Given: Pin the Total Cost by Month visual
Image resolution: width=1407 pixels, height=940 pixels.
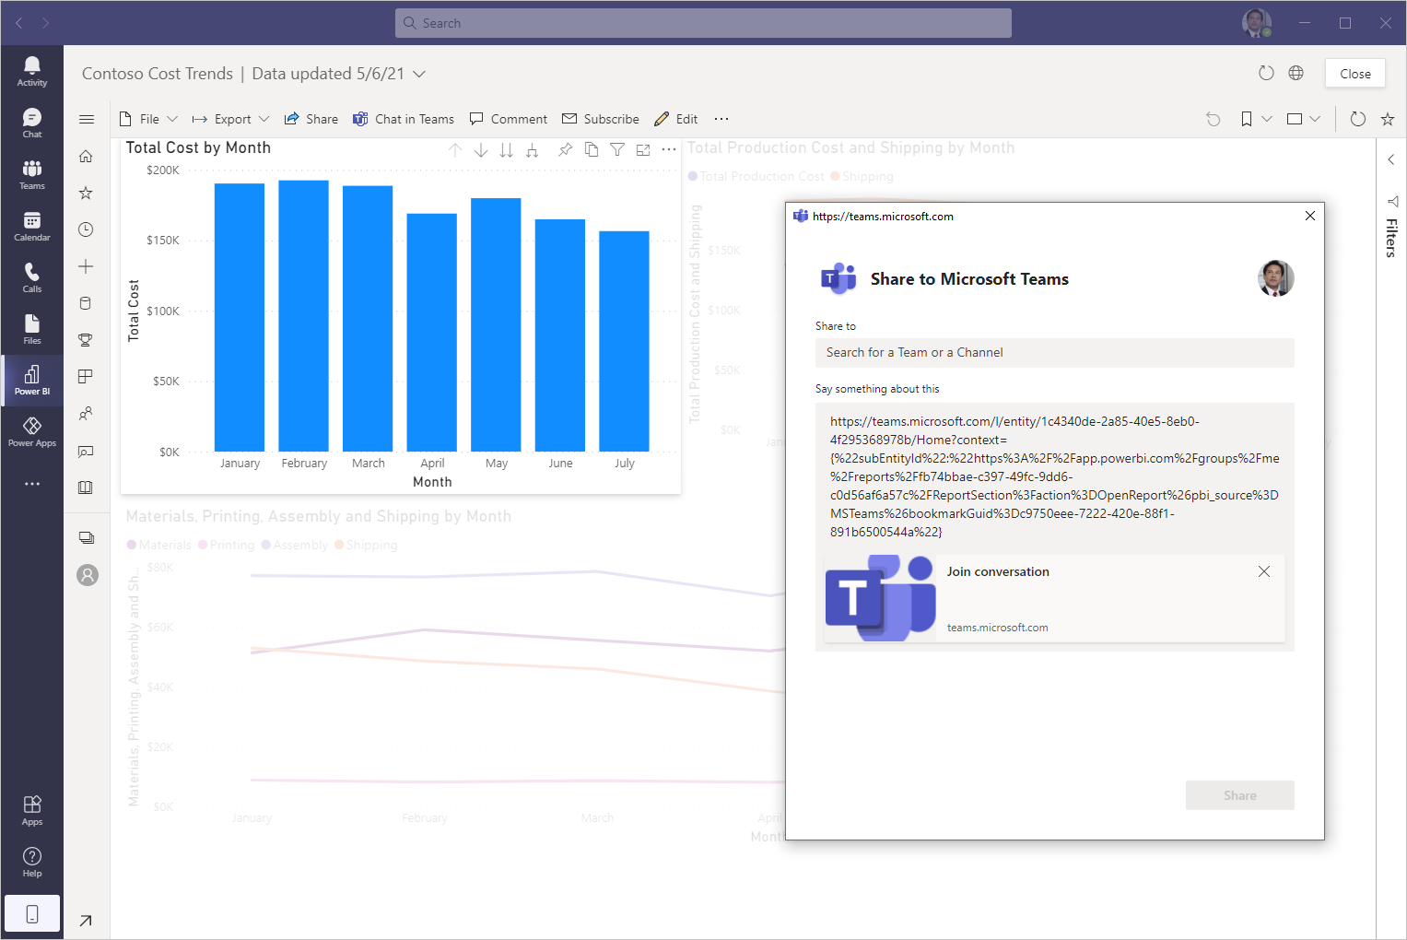Looking at the screenshot, I should pyautogui.click(x=565, y=149).
